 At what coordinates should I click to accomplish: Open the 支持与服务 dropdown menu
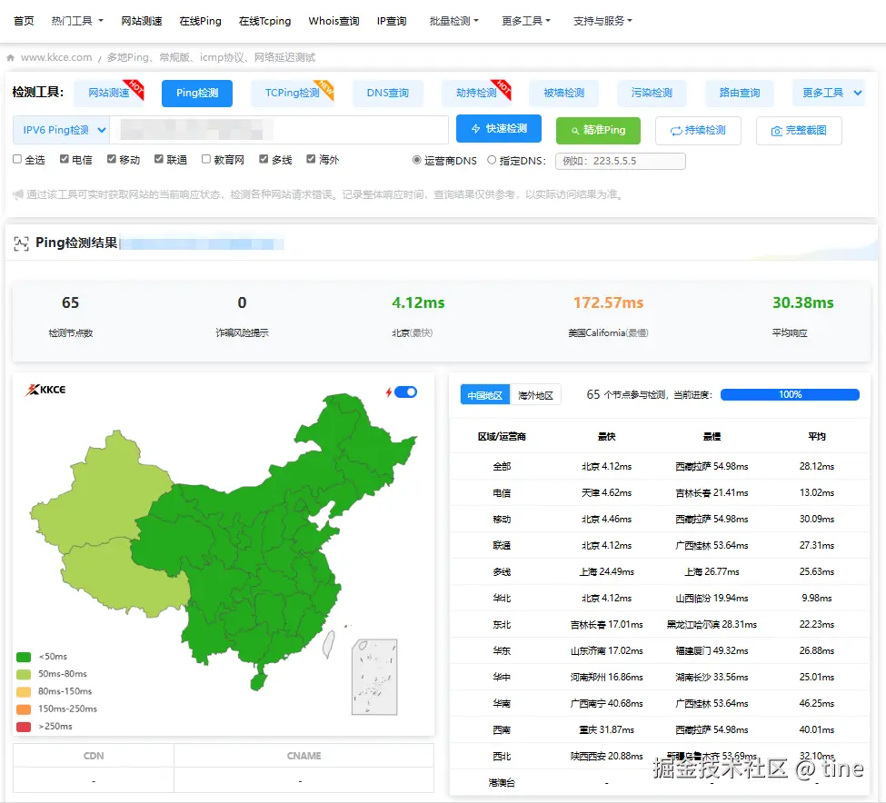tap(602, 21)
